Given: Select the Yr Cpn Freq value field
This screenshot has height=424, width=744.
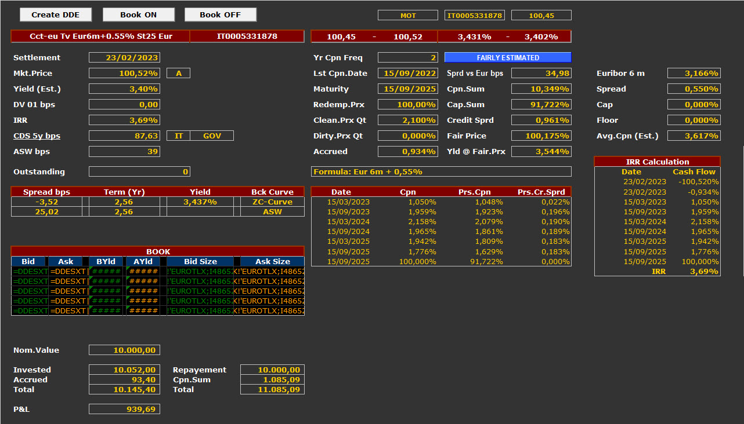Looking at the screenshot, I should [407, 58].
